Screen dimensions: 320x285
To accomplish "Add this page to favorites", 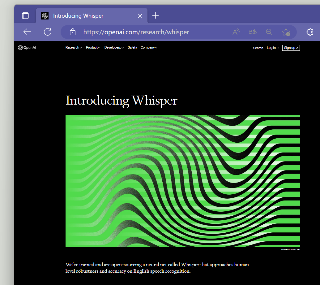I will click(x=286, y=32).
